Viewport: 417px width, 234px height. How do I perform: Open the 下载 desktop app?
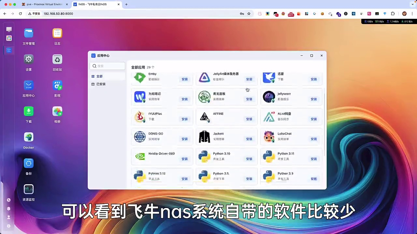tap(29, 111)
